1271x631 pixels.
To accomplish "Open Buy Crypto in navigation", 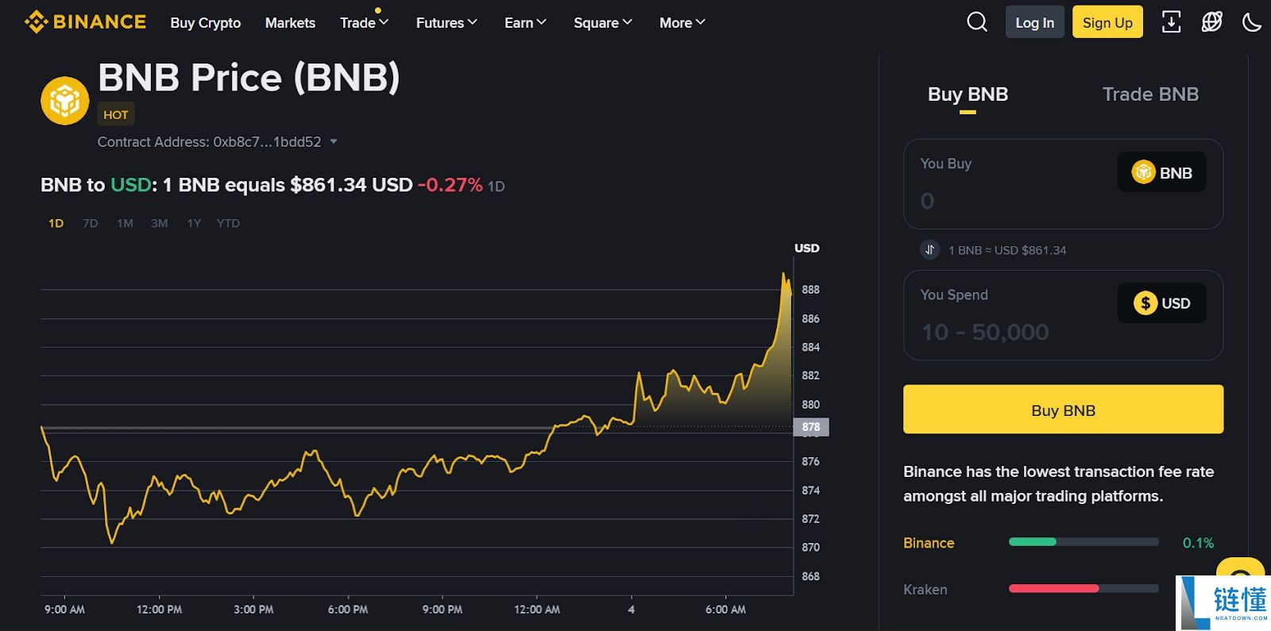I will (x=206, y=23).
